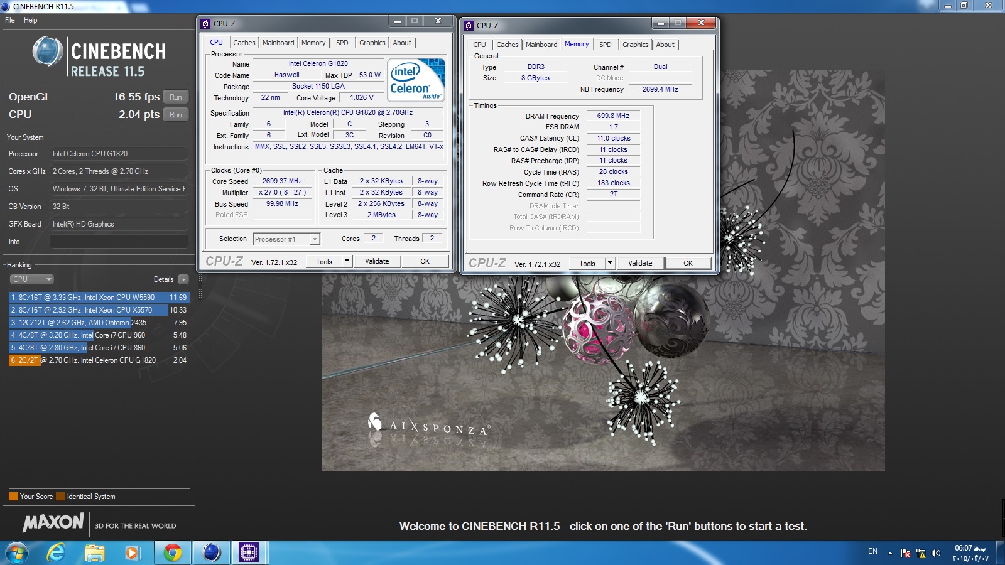1005x565 pixels.
Task: Select Celeron G1820 ranking row
Action: pyautogui.click(x=99, y=360)
